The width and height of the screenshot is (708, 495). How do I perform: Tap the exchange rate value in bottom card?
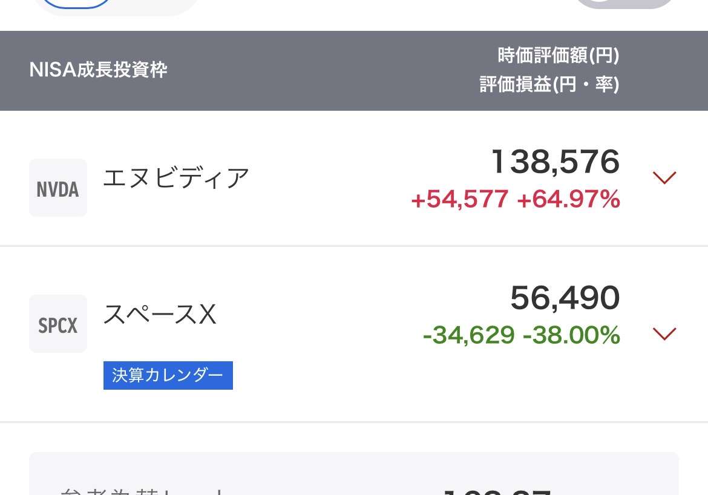(x=497, y=491)
